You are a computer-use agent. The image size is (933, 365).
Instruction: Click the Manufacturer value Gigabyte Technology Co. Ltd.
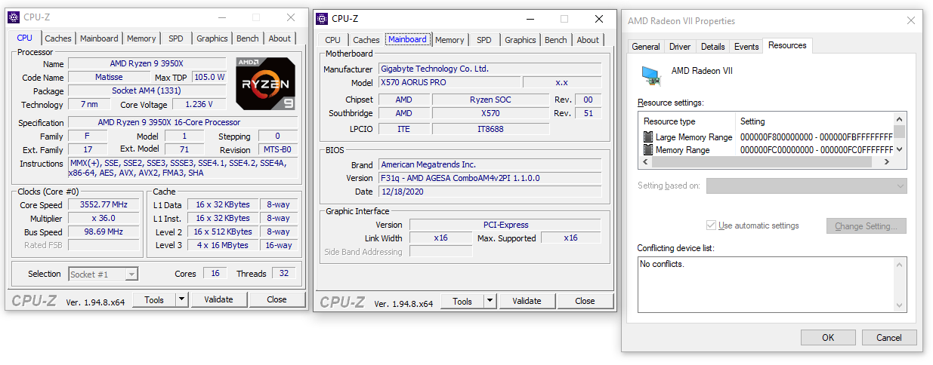coord(490,69)
